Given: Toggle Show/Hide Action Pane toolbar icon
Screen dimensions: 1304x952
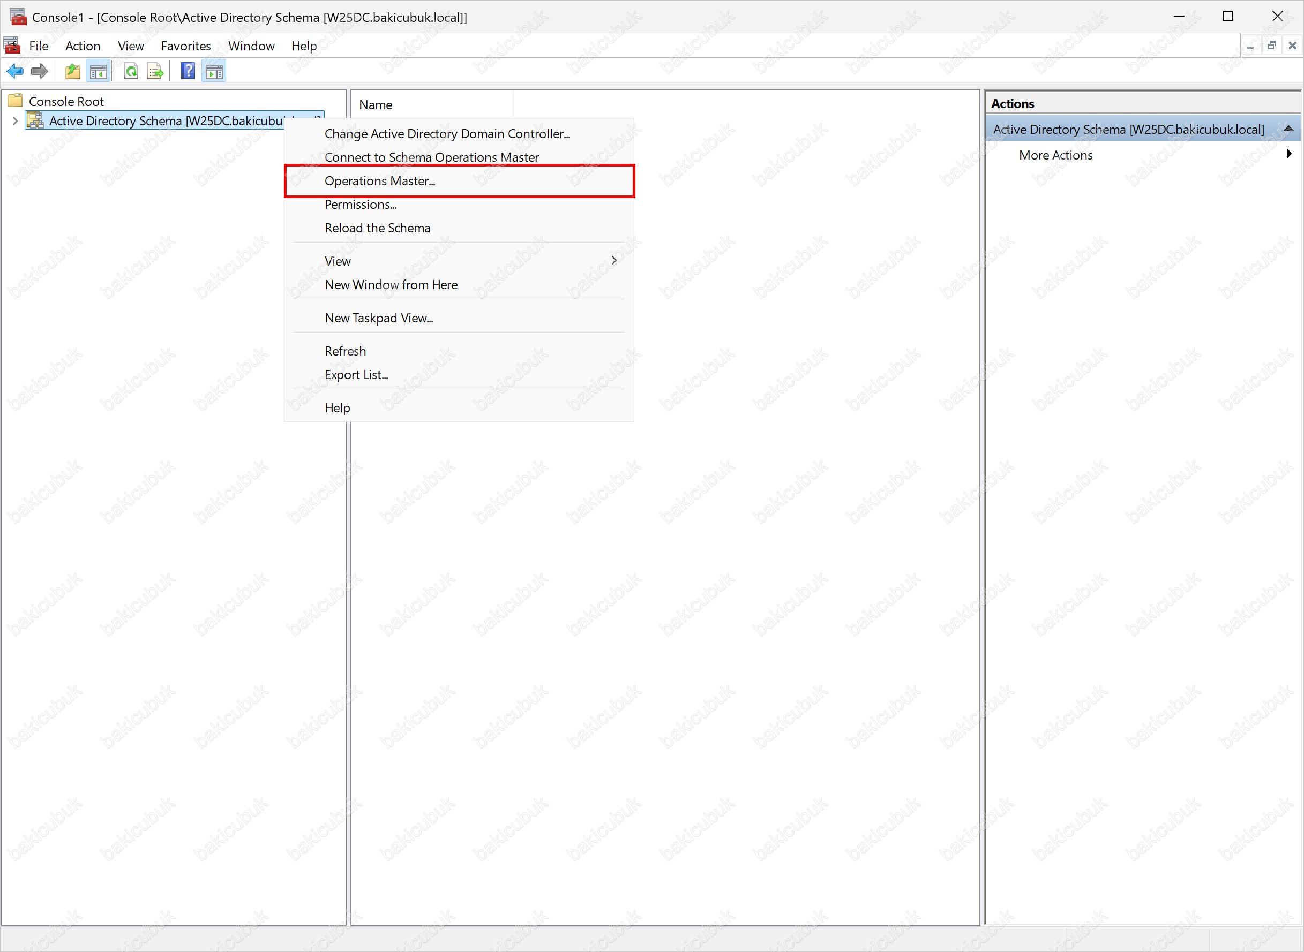Looking at the screenshot, I should 214,71.
